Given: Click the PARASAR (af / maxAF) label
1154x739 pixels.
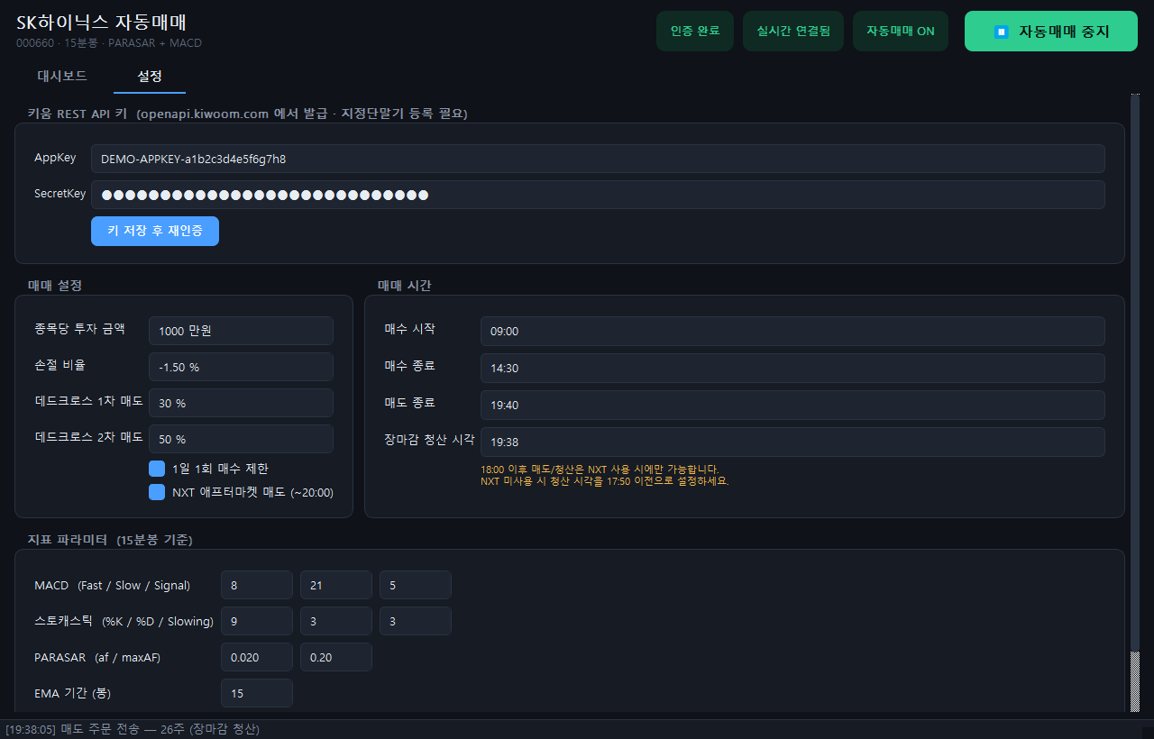Looking at the screenshot, I should point(97,657).
